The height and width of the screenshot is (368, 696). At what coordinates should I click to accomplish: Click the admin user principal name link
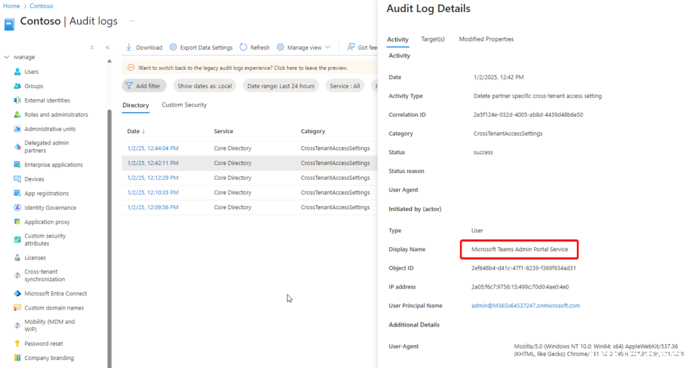point(525,306)
